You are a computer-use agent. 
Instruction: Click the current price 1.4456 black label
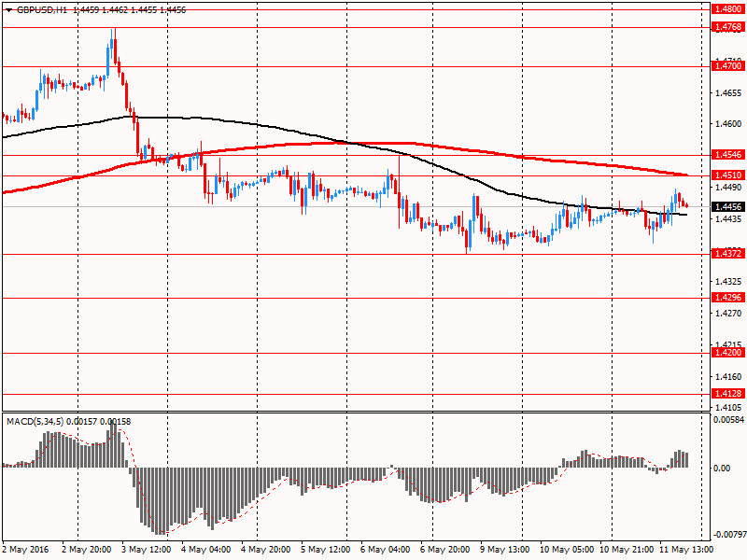[x=728, y=206]
